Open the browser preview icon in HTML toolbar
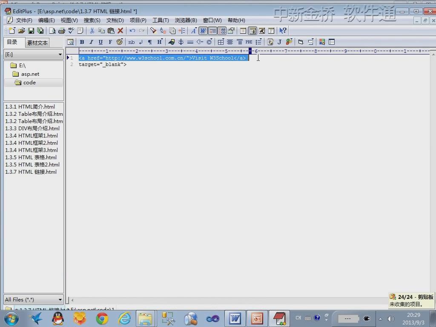This screenshot has height=327, width=436. pos(70,42)
